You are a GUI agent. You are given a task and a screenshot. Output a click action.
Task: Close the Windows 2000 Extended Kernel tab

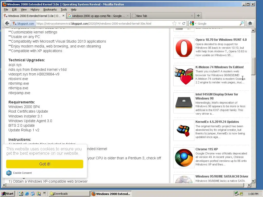pyautogui.click(x=63, y=16)
